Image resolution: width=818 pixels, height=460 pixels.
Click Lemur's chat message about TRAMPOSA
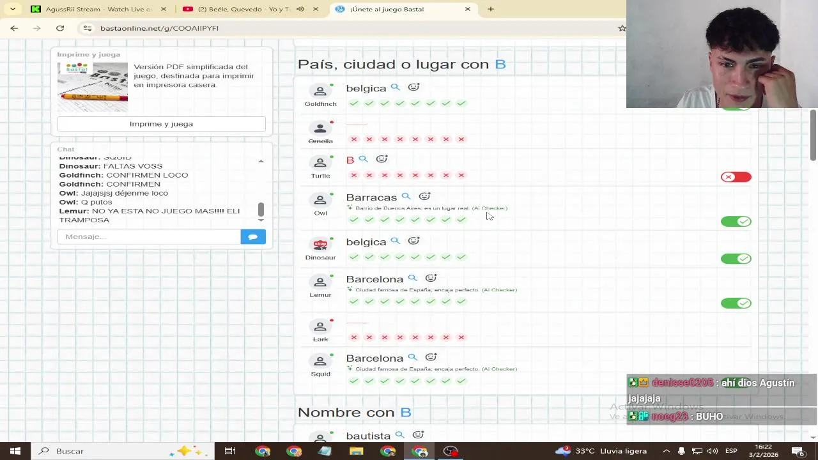tap(150, 215)
